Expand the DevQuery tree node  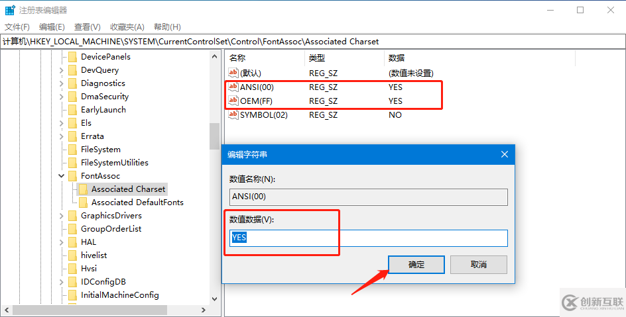61,71
